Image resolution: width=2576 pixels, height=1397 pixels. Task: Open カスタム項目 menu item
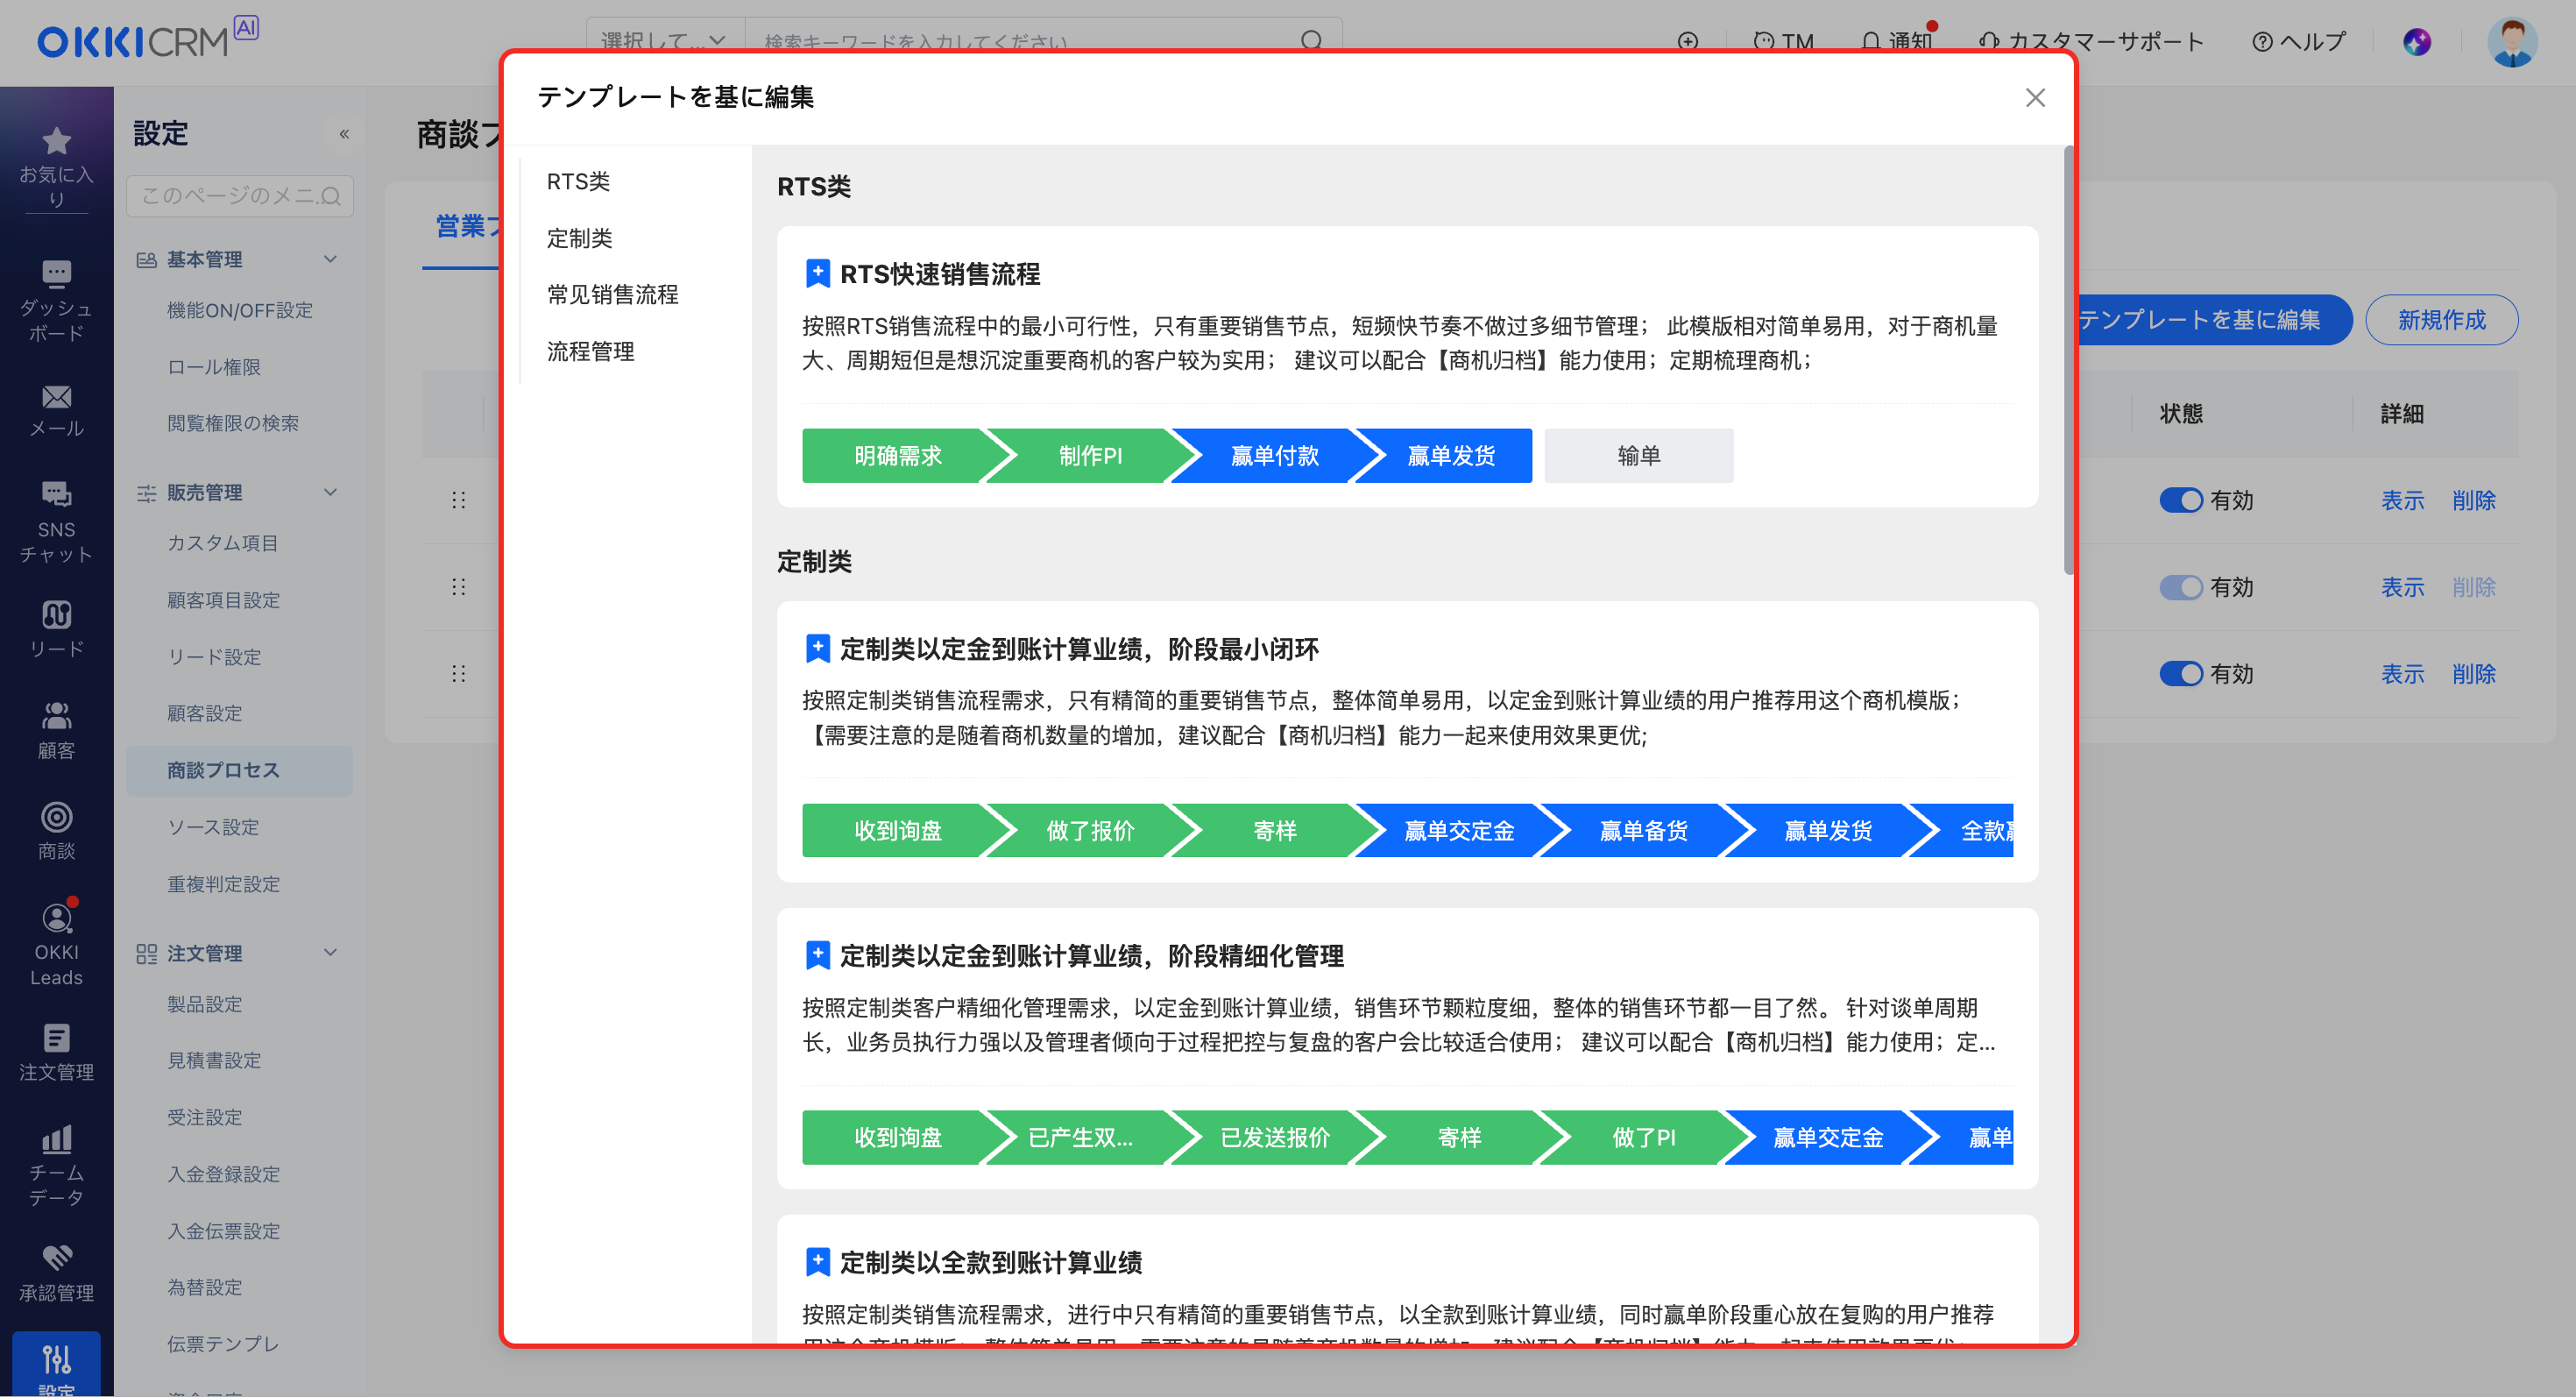[222, 543]
